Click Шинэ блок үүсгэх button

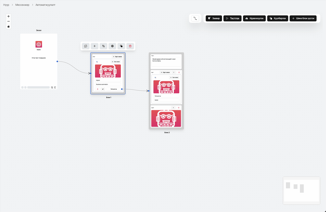tap(303, 18)
